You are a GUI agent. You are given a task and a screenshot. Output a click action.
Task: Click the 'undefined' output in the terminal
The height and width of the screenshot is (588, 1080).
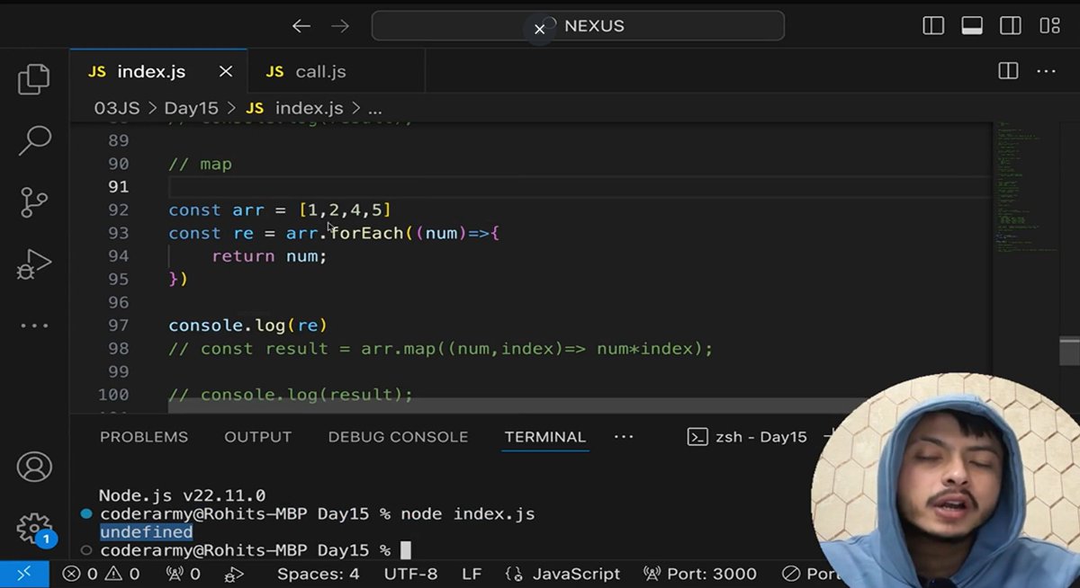pyautogui.click(x=146, y=532)
